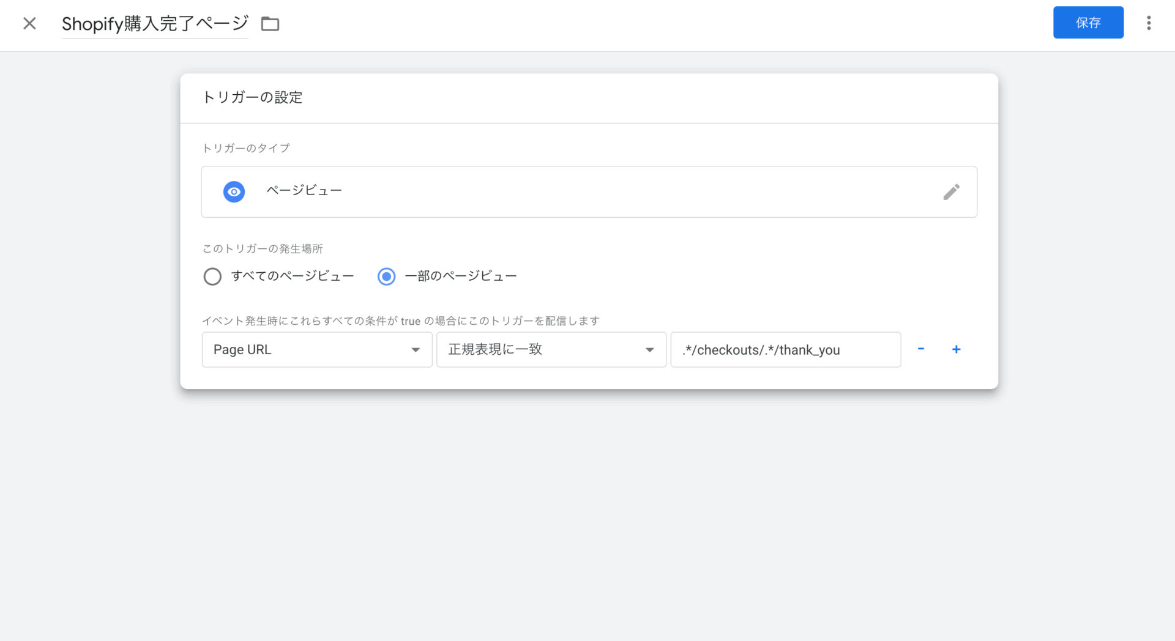Click the regex value field with thank_you
1175x641 pixels.
786,350
